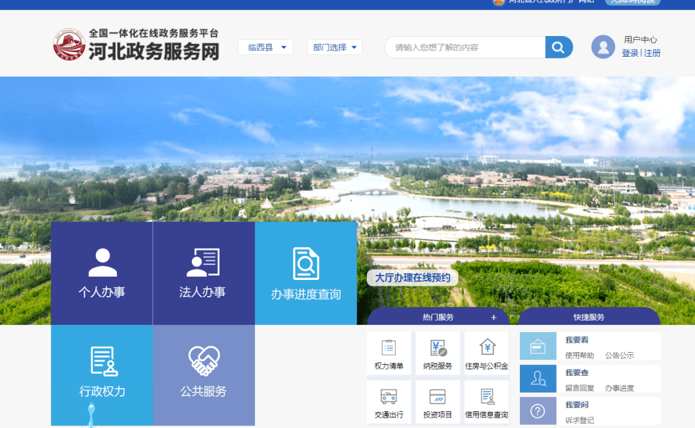Open the 个人办事 tile
Image resolution: width=695 pixels, height=428 pixels.
point(102,273)
